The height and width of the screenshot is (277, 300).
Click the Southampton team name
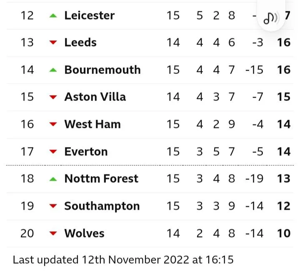(x=102, y=206)
